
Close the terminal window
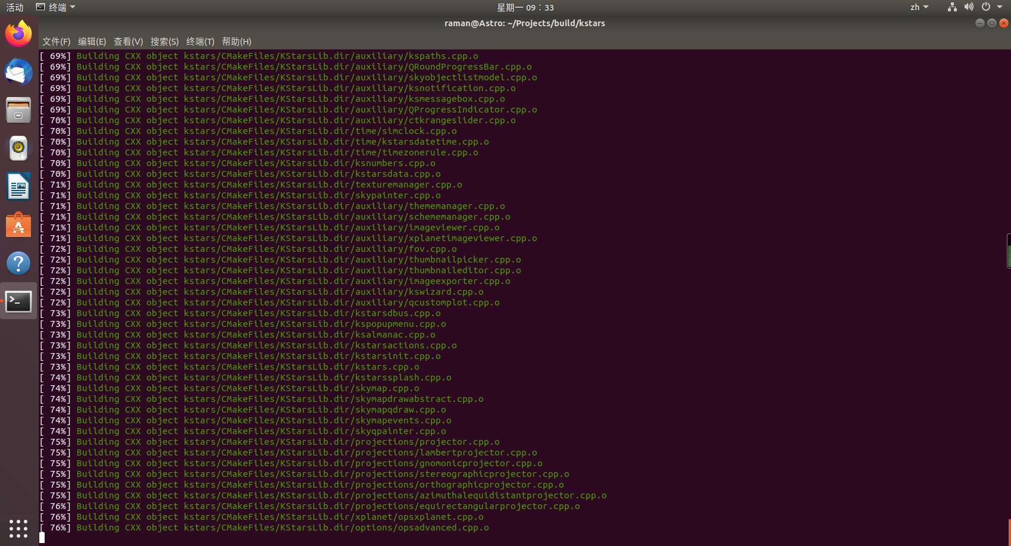(x=1004, y=23)
